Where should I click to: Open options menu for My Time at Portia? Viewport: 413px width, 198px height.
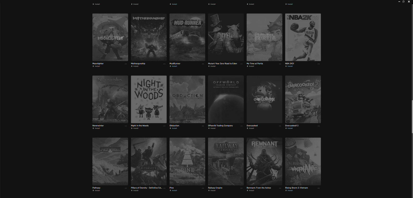click(280, 64)
